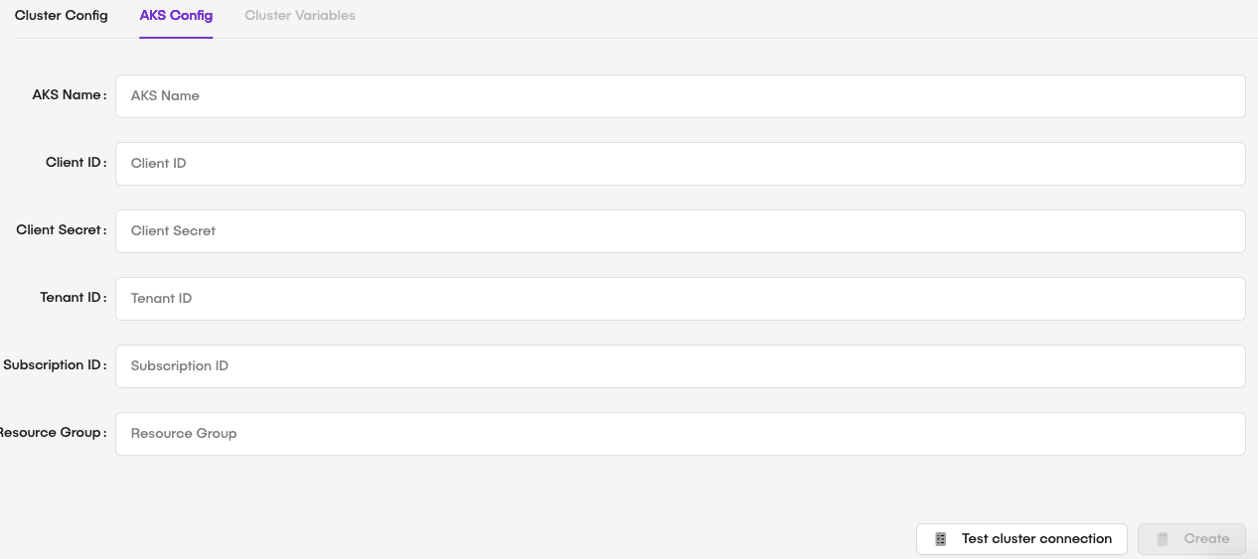Click the AKS Name form label
Viewport: 1258px width, 559px height.
pos(68,95)
